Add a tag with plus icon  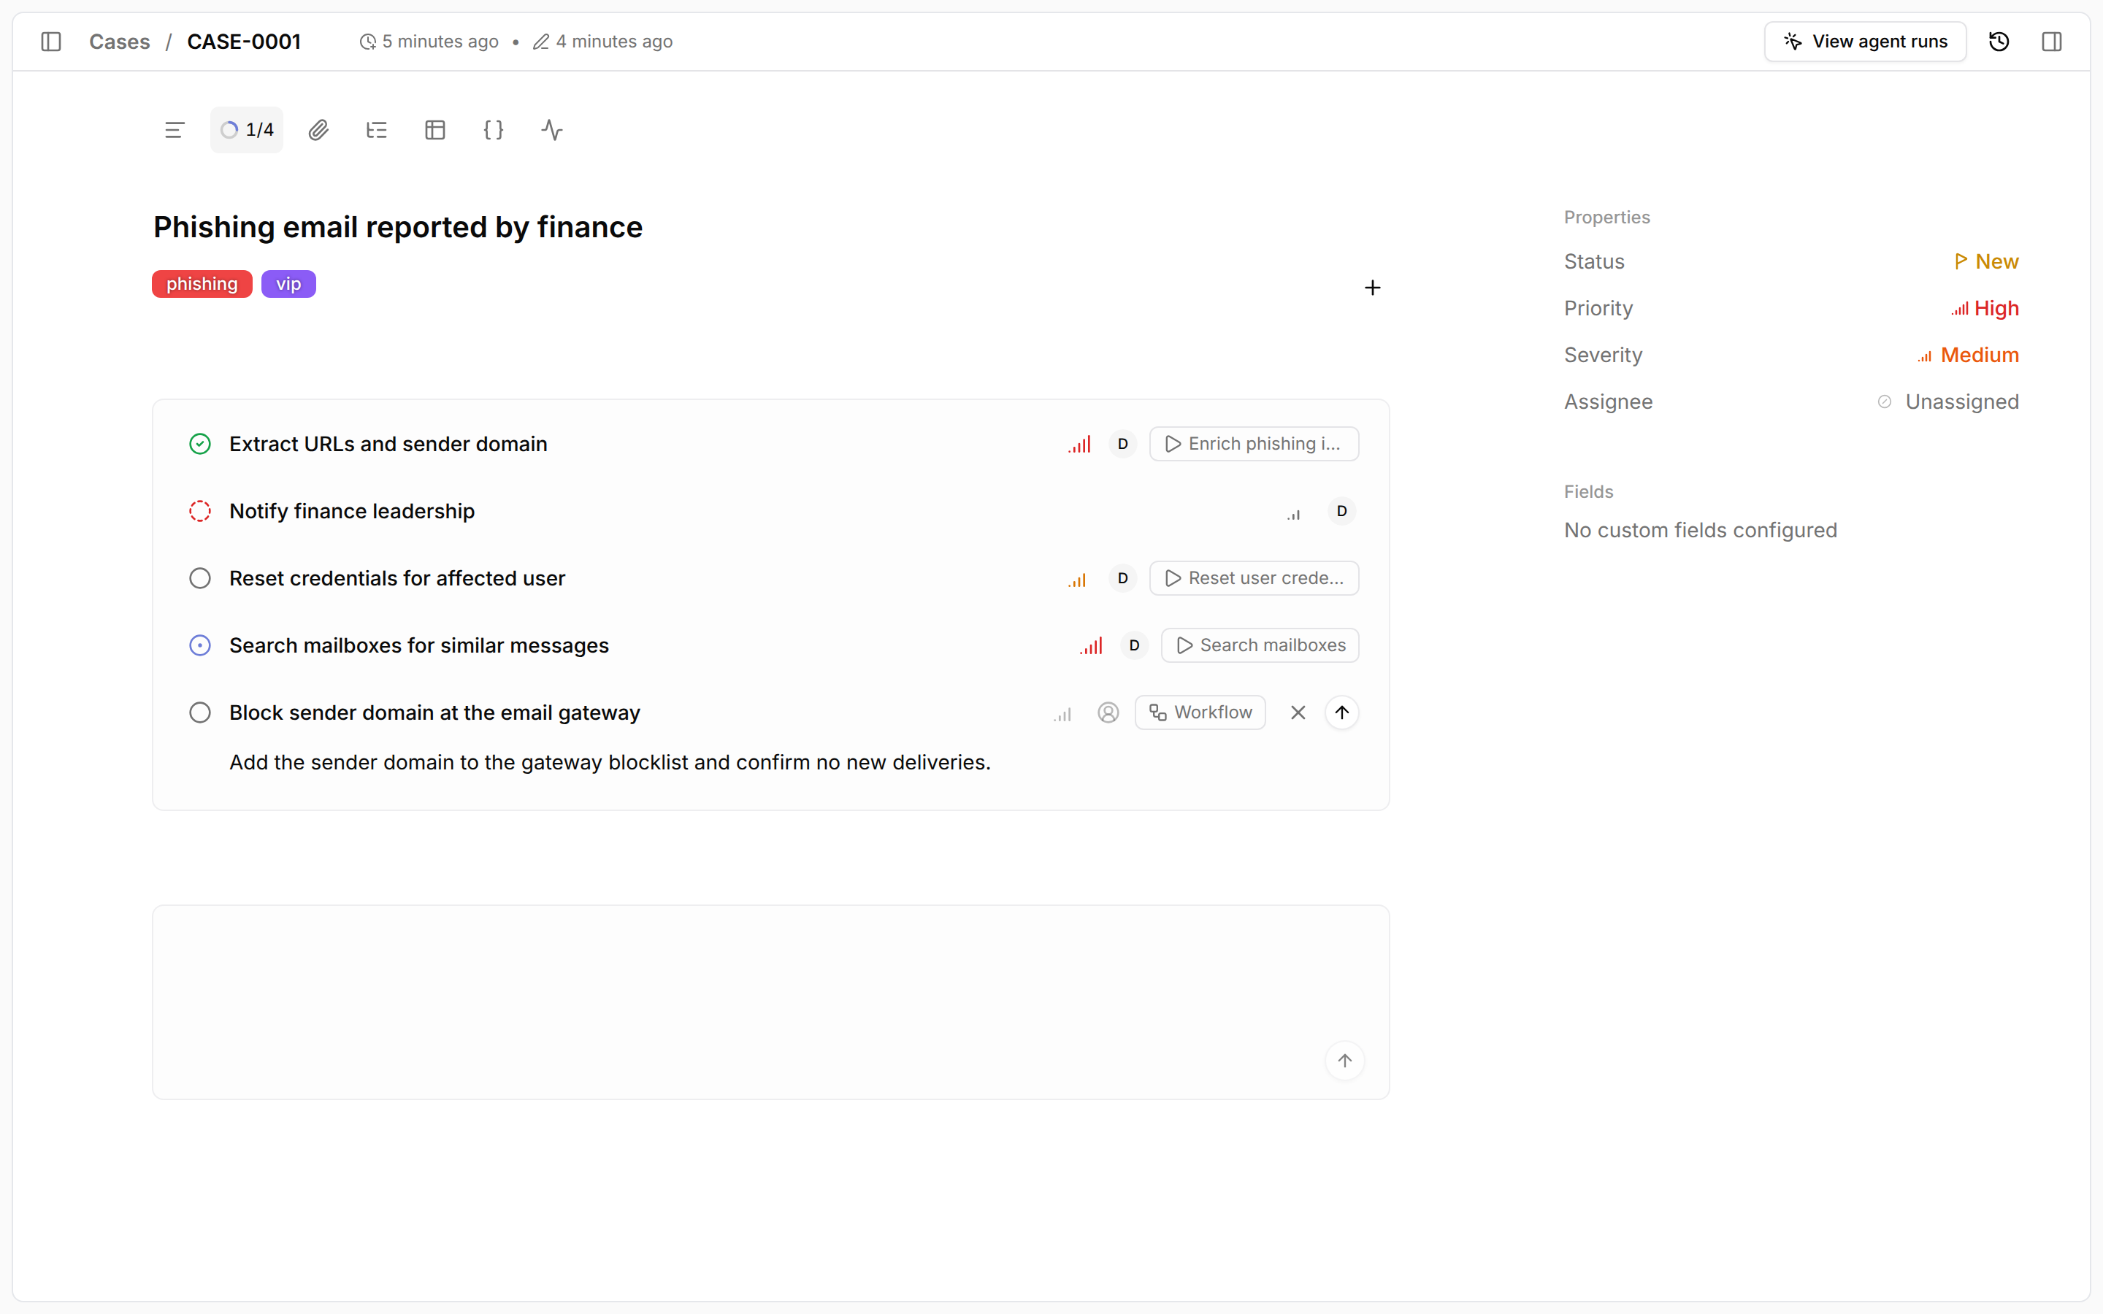pos(1372,288)
